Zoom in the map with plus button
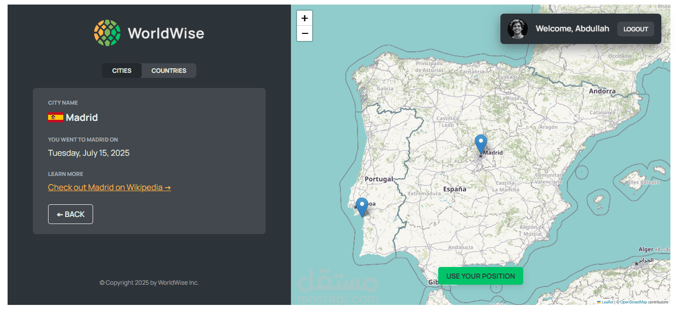 coord(305,18)
